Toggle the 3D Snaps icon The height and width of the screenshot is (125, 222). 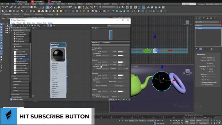click(84, 7)
